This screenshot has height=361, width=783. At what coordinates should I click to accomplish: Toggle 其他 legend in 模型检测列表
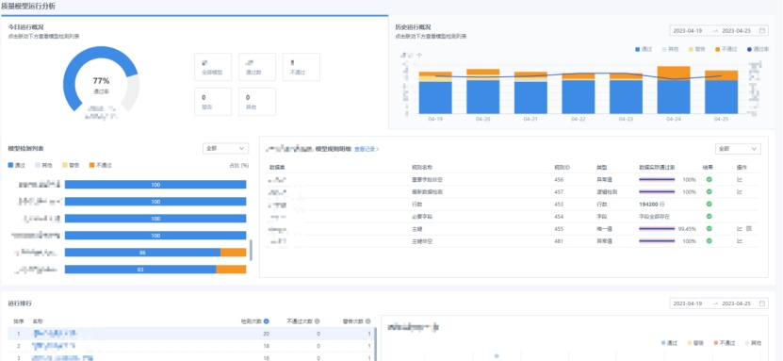43,165
